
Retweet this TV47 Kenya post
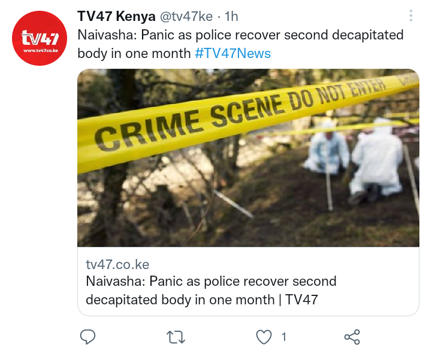click(x=176, y=337)
